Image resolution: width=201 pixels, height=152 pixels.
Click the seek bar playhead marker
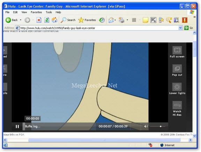coord(24,127)
